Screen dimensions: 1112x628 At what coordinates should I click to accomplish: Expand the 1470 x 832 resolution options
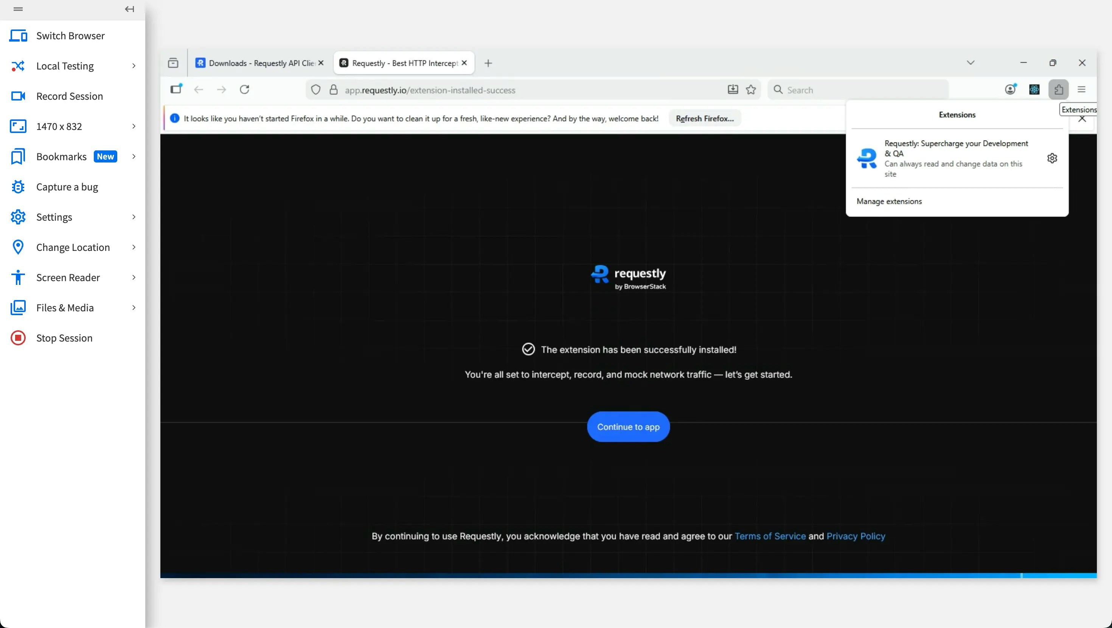(x=59, y=126)
